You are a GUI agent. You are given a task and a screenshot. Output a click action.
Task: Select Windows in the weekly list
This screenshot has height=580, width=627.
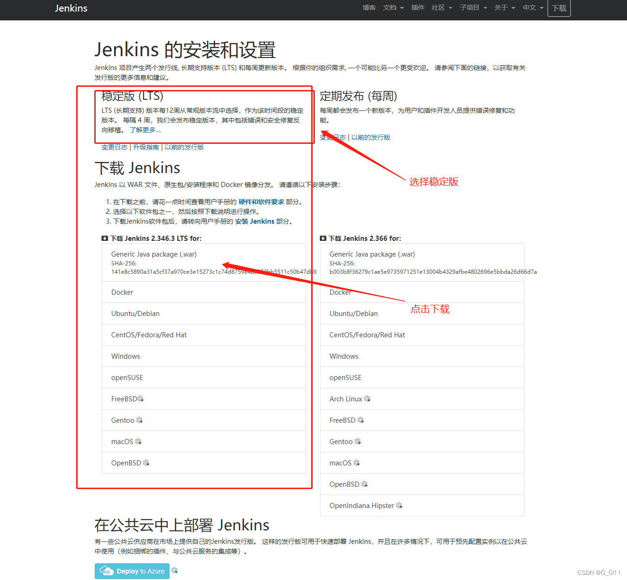[422, 356]
